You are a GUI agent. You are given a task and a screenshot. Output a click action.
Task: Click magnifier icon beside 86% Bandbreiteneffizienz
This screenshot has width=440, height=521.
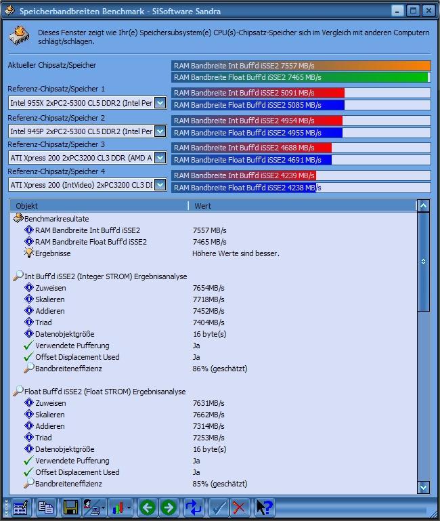(x=29, y=368)
